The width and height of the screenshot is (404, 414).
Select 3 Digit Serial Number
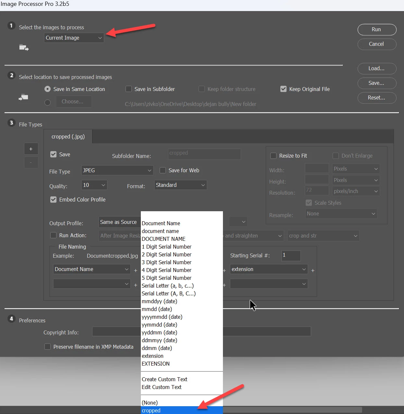pos(182,262)
